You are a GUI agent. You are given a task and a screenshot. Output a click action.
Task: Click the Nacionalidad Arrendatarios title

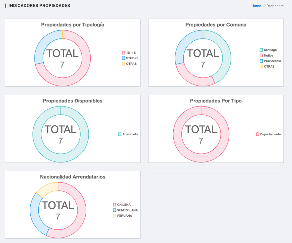(x=73, y=177)
